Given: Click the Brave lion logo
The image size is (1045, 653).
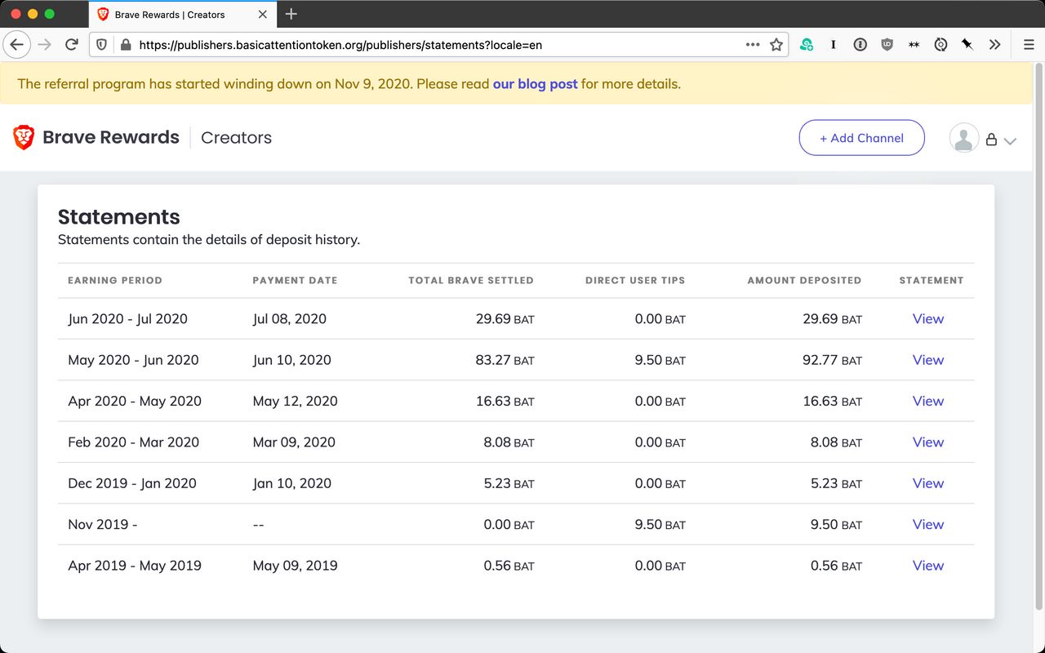Looking at the screenshot, I should (24, 137).
